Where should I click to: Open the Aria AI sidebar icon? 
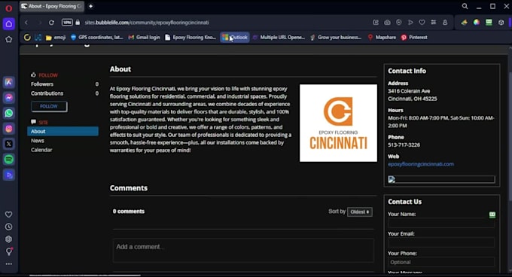(9, 82)
